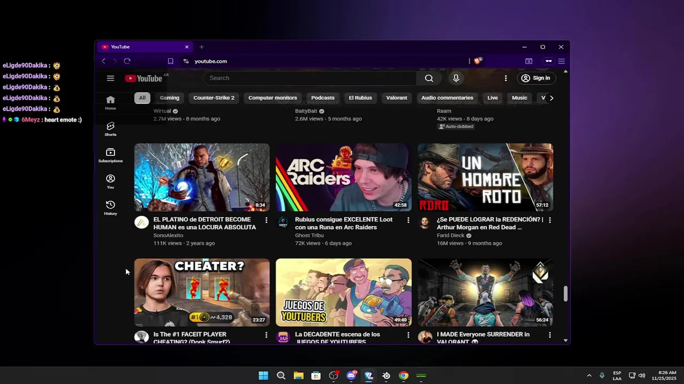
Task: Open ARC Raiders video thumbnail
Action: [344, 177]
